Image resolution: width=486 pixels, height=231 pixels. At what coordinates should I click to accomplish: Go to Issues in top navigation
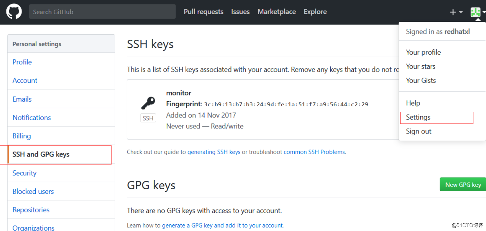tap(240, 12)
